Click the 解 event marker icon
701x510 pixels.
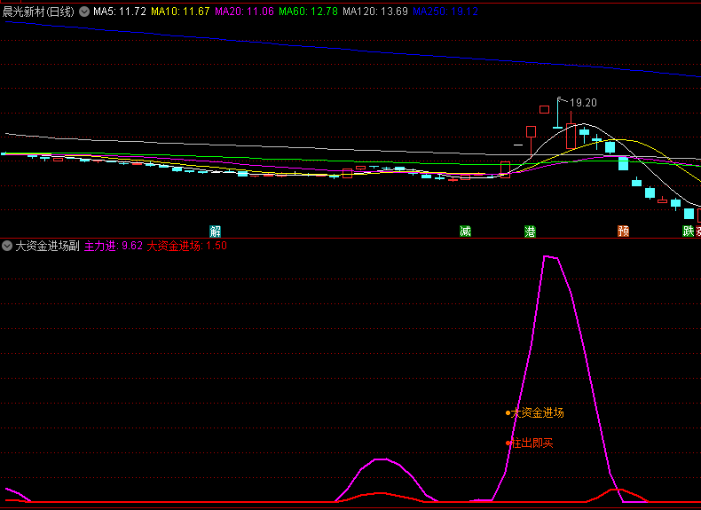click(x=215, y=231)
